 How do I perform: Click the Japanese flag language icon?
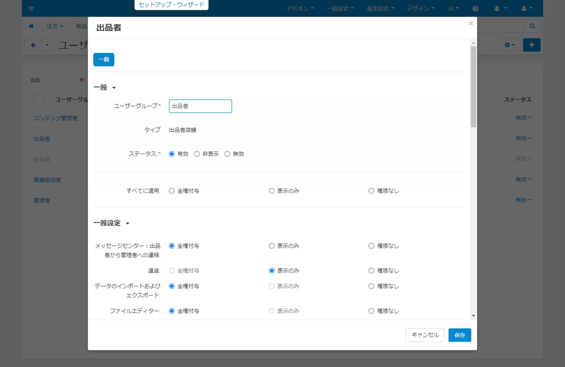point(82,80)
